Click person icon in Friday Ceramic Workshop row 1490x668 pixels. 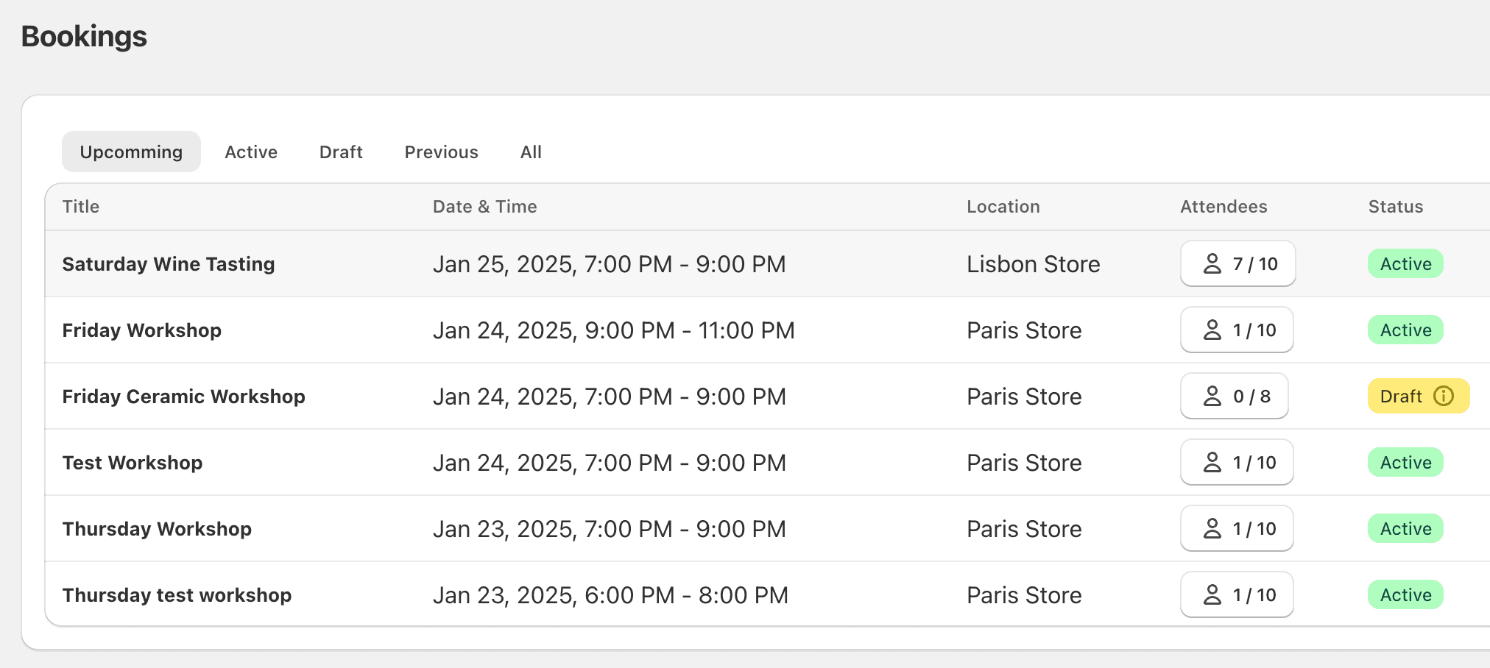(1212, 396)
